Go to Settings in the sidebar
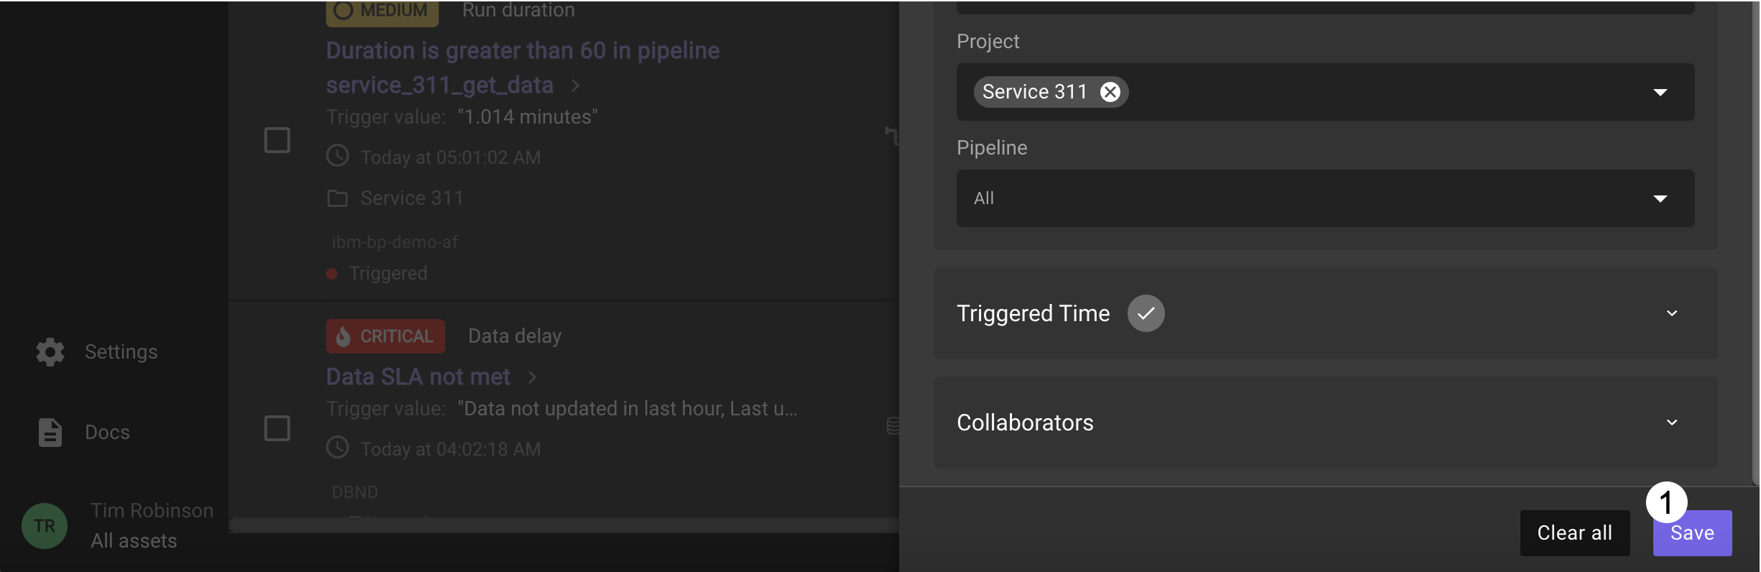The height and width of the screenshot is (572, 1761). [121, 352]
